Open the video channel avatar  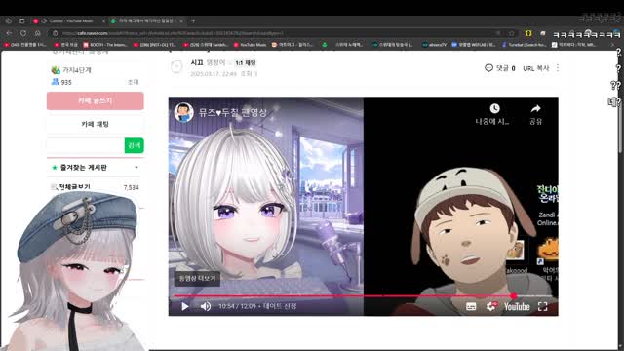tap(184, 112)
